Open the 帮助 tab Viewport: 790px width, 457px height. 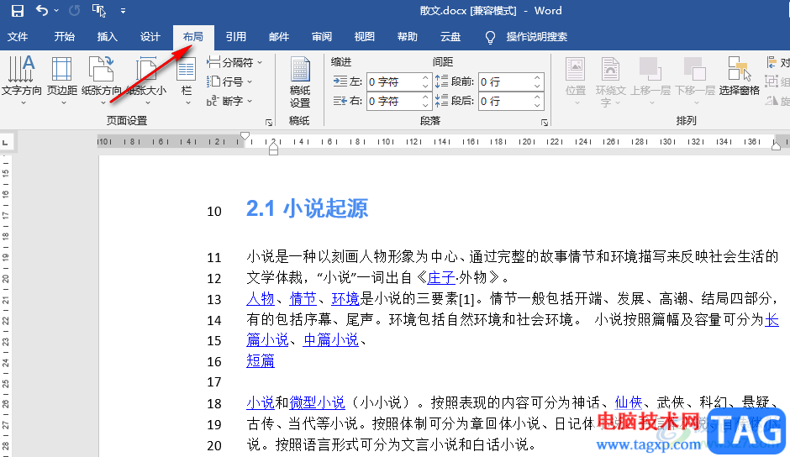(407, 37)
